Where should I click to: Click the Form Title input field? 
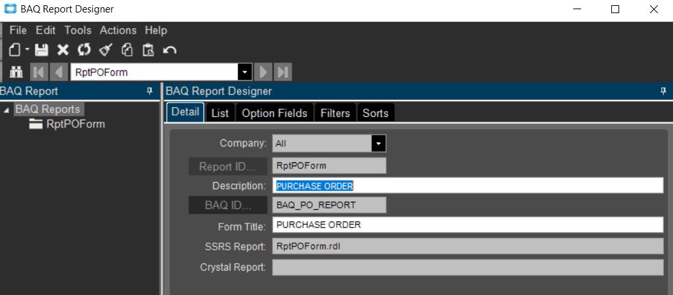tap(468, 225)
